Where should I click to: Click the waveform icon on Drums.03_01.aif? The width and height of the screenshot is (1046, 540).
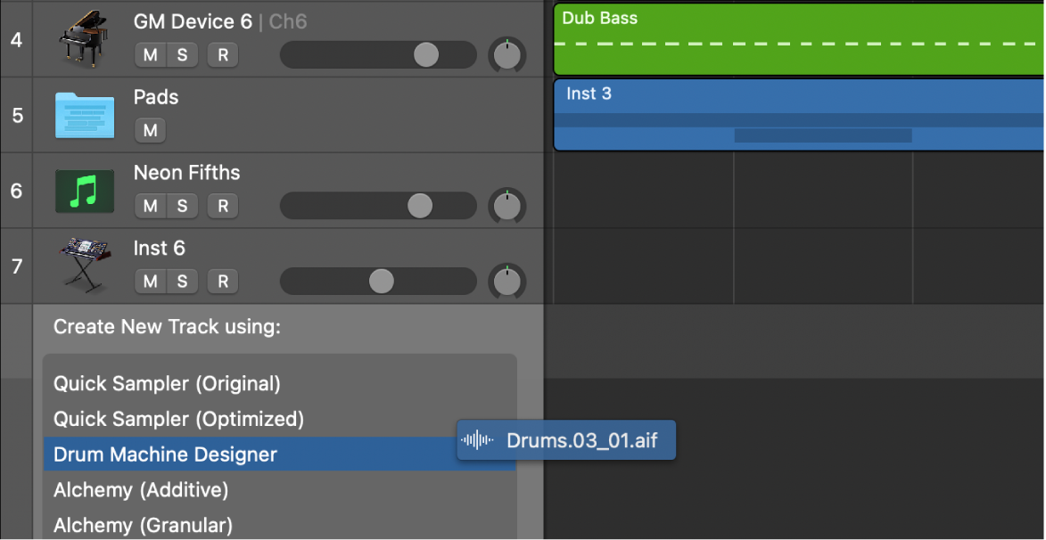tap(478, 440)
